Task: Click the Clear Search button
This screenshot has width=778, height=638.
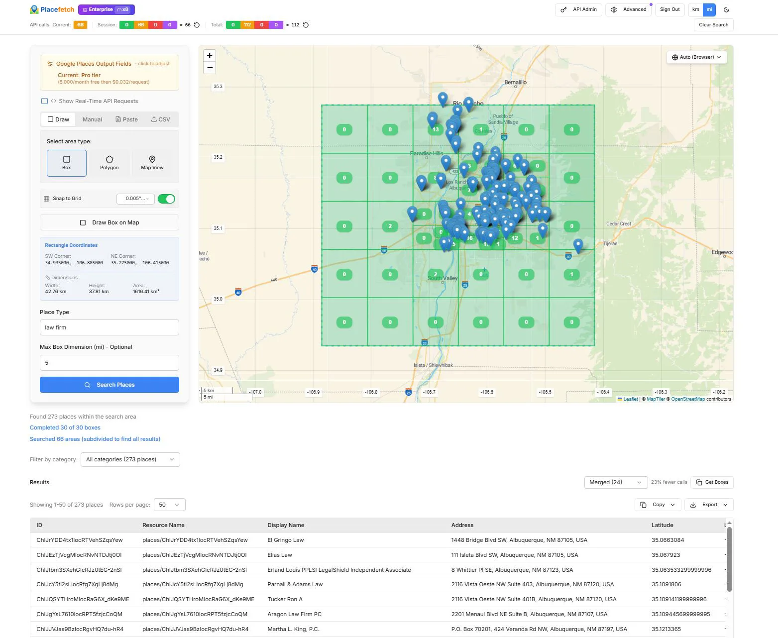Action: click(713, 25)
